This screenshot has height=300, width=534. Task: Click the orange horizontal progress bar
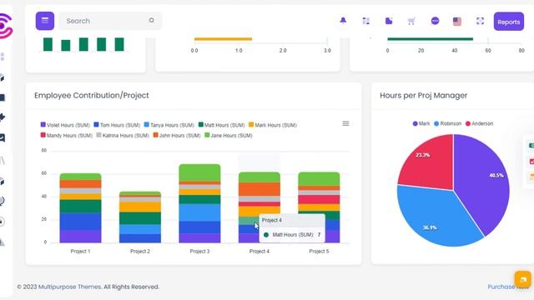point(223,39)
